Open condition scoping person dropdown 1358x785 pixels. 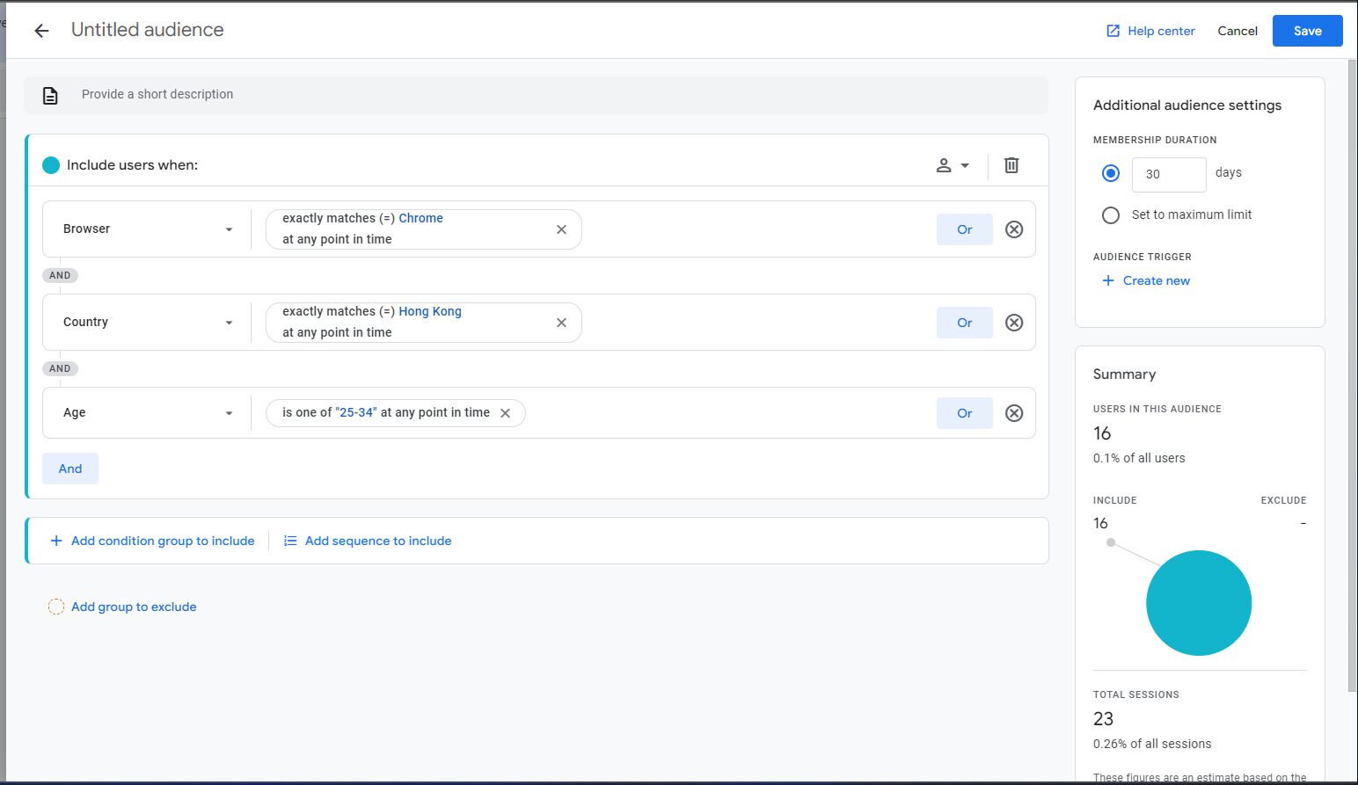953,165
